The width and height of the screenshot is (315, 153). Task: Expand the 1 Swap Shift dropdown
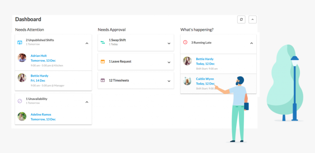click(169, 43)
